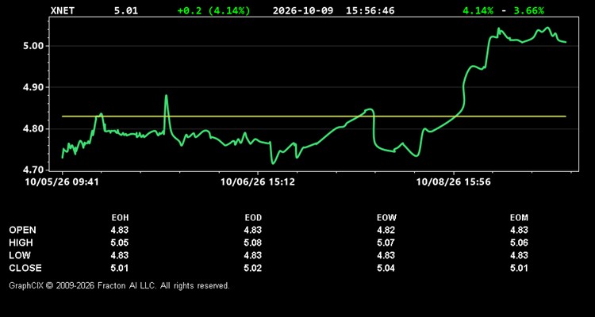Click the EOD HIGH value 5.08
595x317 pixels.
point(253,243)
